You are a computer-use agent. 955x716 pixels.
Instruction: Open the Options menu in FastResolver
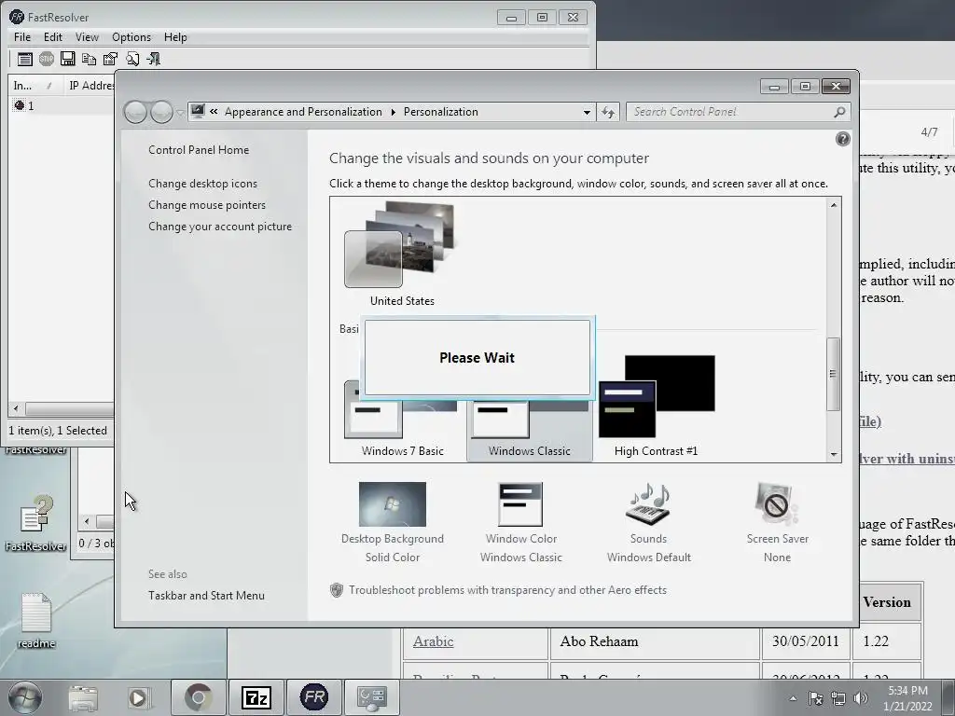click(x=131, y=37)
